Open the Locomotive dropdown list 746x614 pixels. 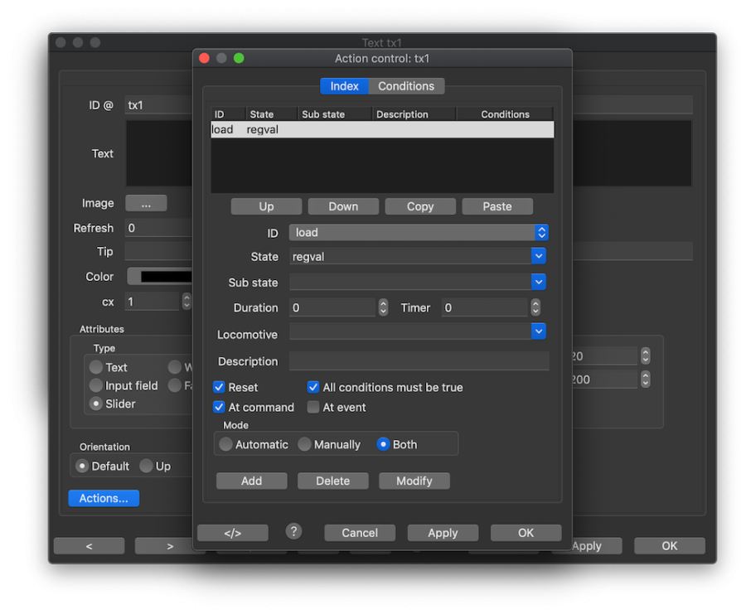pos(538,331)
